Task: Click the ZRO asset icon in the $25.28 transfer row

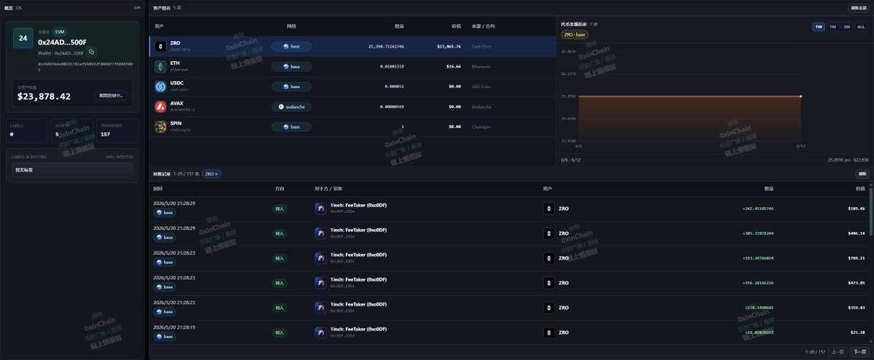Action: pyautogui.click(x=549, y=332)
